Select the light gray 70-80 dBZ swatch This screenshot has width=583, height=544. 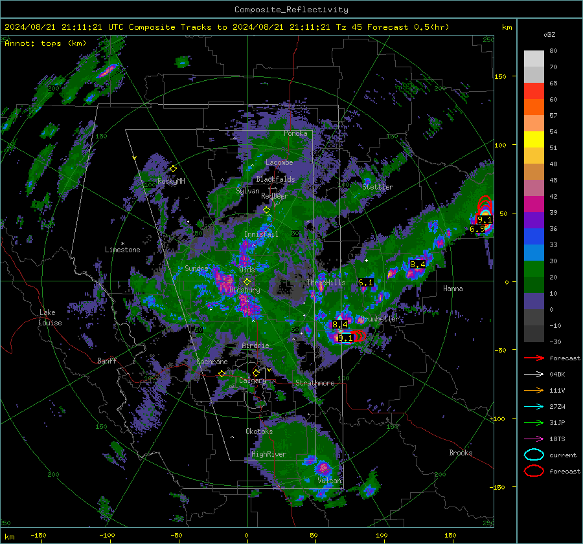click(534, 59)
